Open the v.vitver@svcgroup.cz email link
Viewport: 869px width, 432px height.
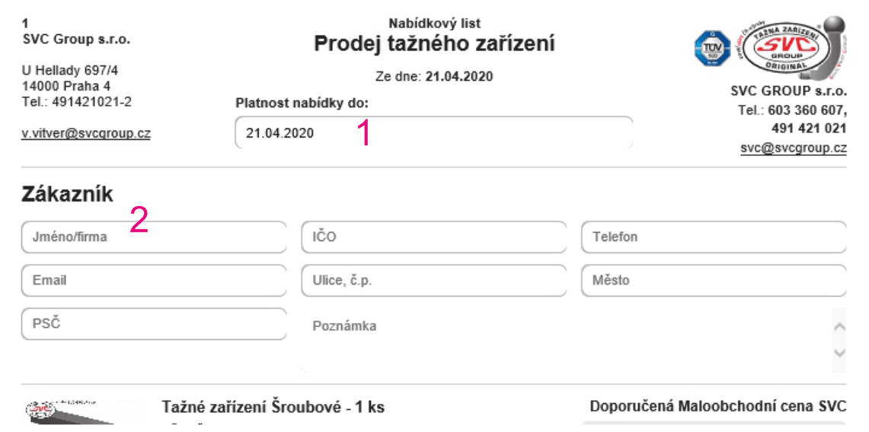pyautogui.click(x=86, y=133)
